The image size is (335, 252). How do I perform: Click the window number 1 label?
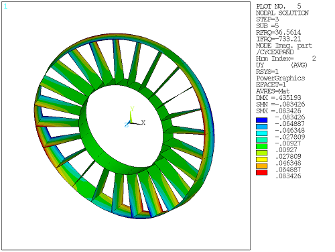(x=5, y=7)
